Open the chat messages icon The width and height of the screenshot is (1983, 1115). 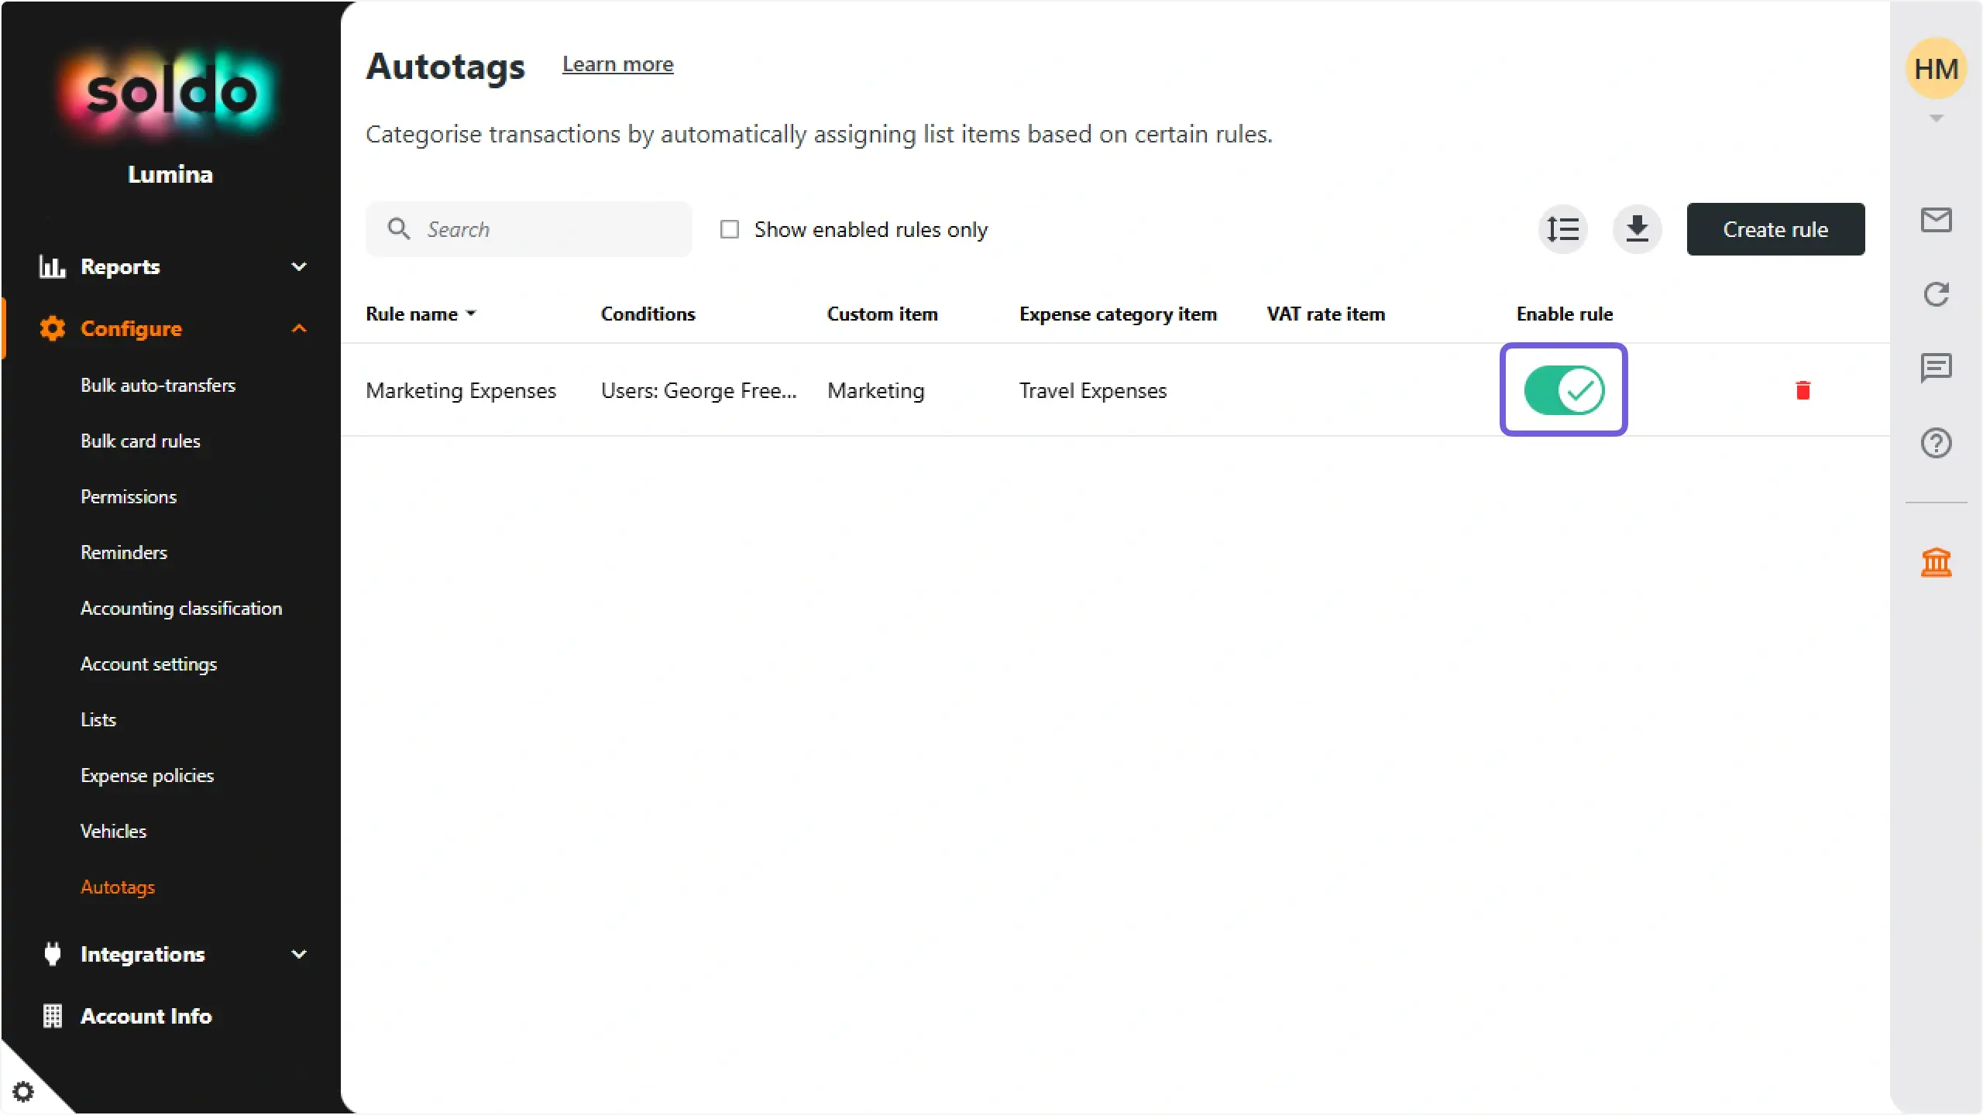coord(1936,369)
